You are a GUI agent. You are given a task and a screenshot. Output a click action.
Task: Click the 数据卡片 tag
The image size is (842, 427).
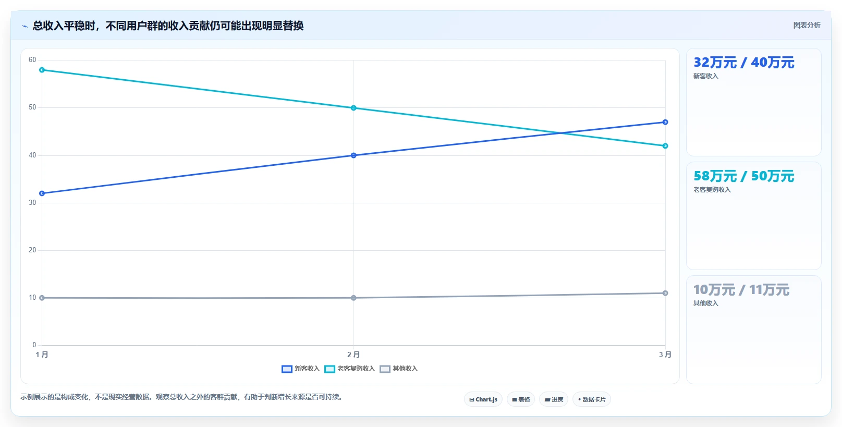click(592, 399)
